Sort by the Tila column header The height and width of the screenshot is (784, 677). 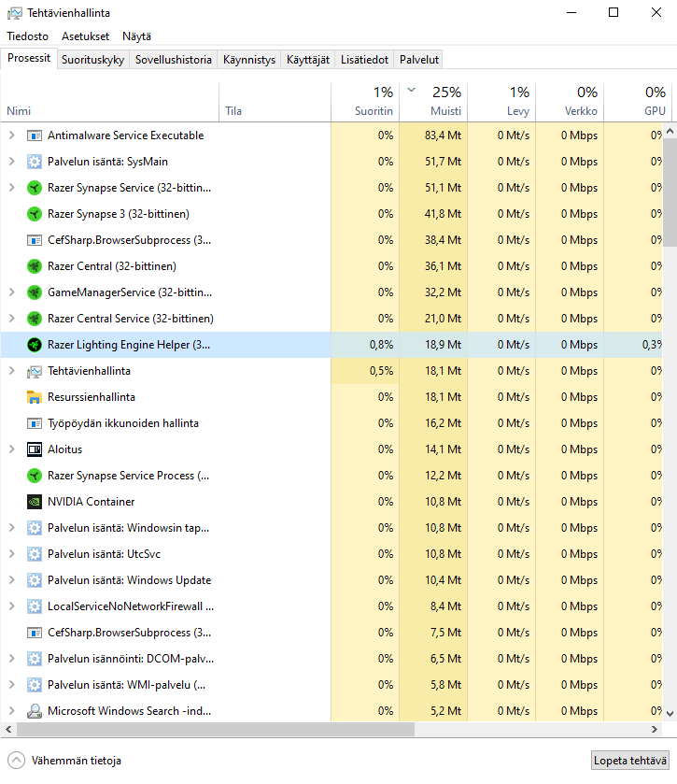[275, 102]
